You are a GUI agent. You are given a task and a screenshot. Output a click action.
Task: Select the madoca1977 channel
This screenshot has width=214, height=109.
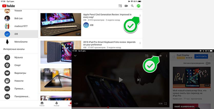(x=19, y=26)
